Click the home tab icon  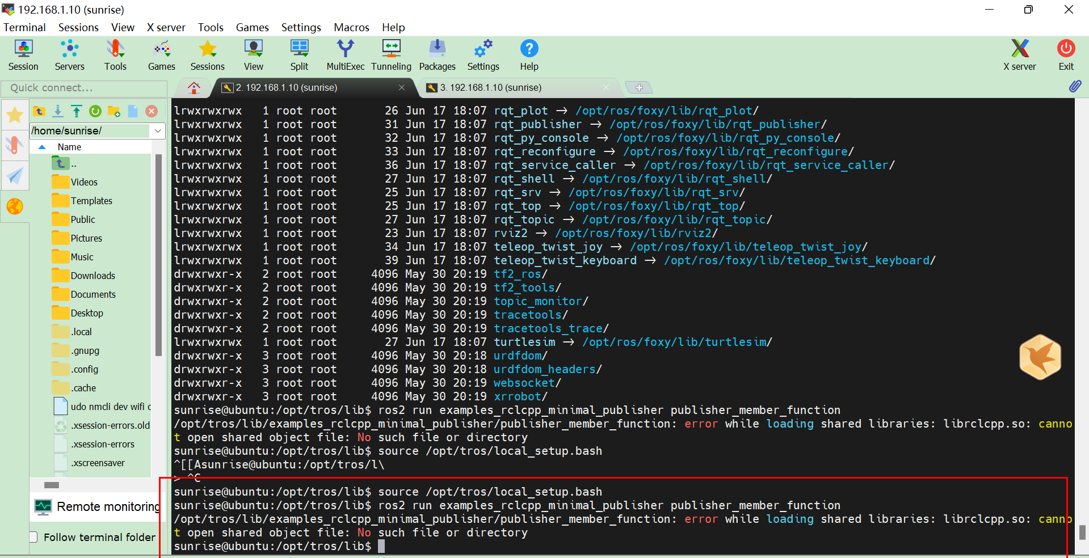[x=194, y=87]
